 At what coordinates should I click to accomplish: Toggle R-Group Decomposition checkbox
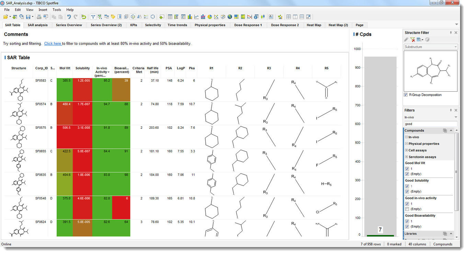406,95
